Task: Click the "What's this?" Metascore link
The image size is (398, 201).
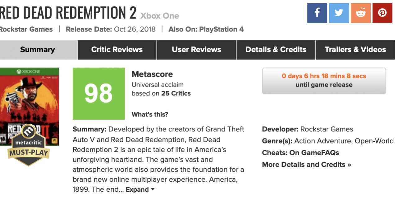Action: coord(150,114)
